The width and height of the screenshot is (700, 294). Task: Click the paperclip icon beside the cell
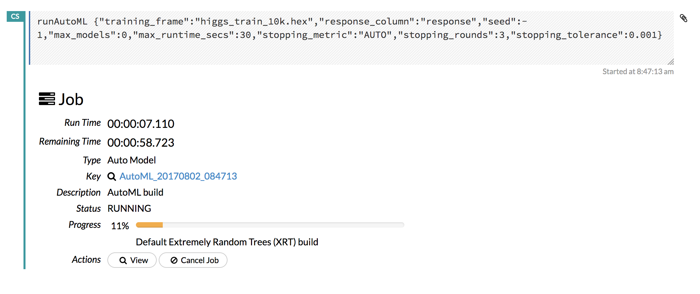pos(684,18)
